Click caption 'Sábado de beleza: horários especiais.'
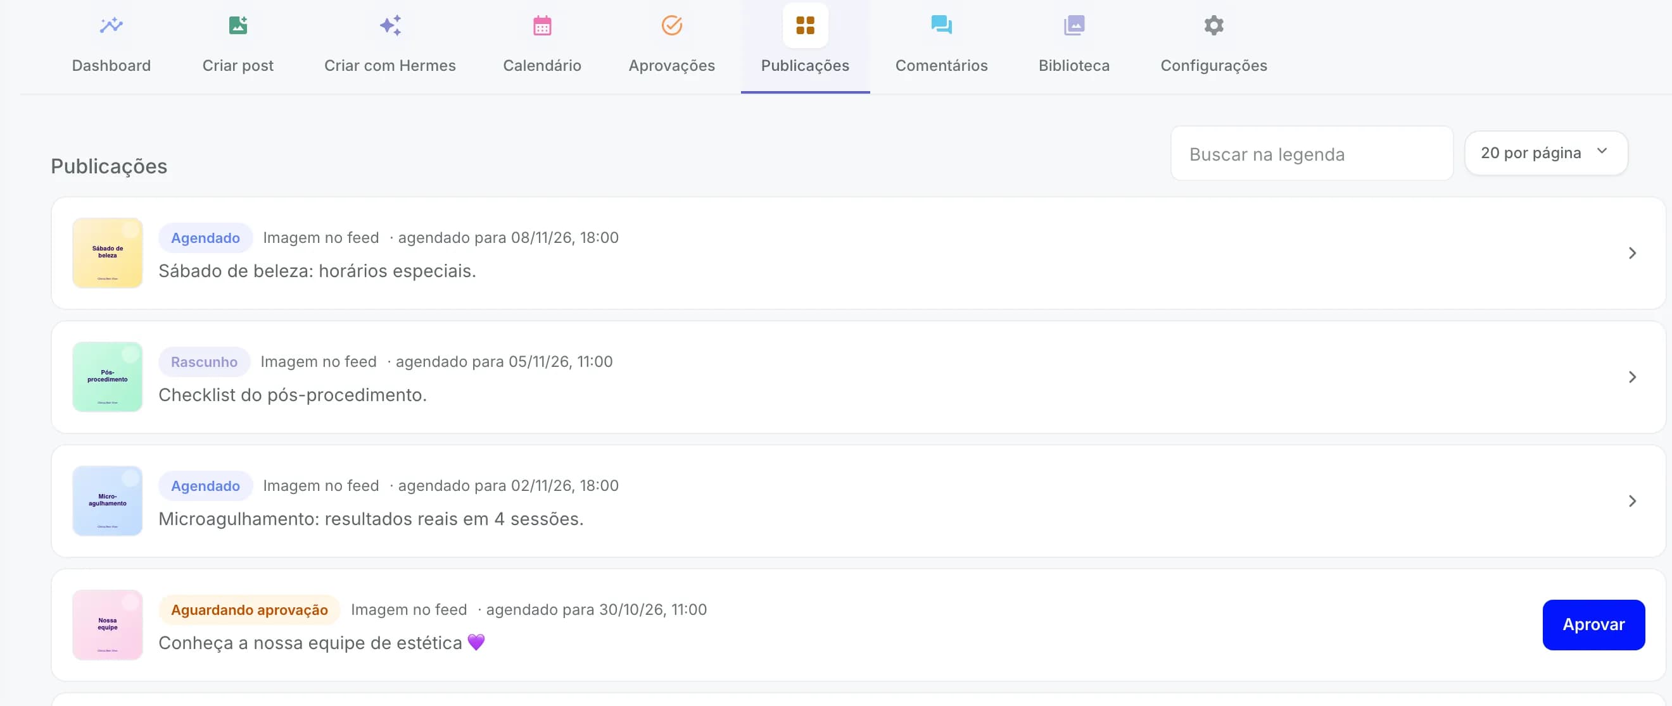This screenshot has width=1672, height=706. point(317,271)
